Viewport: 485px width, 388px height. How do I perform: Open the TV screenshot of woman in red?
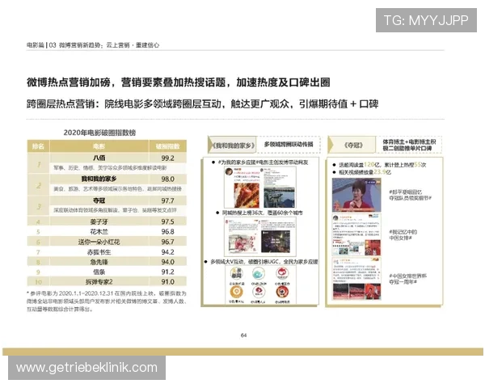point(356,195)
